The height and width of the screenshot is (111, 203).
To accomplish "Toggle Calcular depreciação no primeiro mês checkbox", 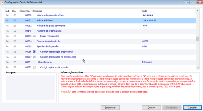I will pos(34,57).
